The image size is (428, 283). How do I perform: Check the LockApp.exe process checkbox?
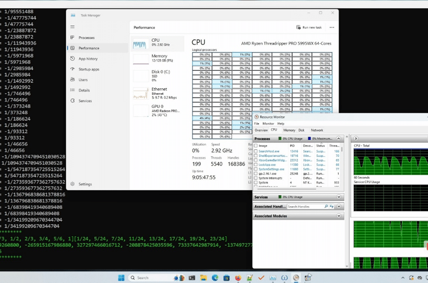pos(256,165)
